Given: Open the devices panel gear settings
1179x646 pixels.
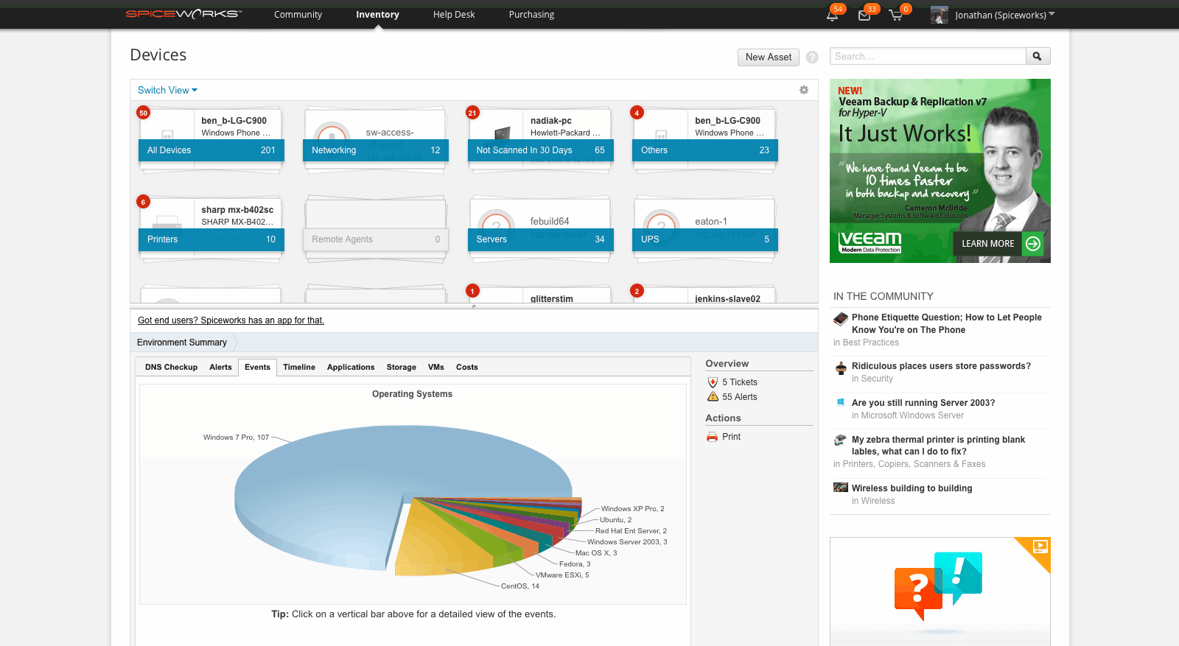Looking at the screenshot, I should click(x=804, y=90).
